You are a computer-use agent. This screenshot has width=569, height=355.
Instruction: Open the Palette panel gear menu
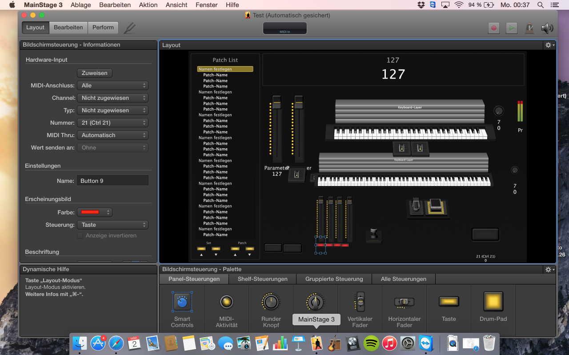tap(549, 269)
